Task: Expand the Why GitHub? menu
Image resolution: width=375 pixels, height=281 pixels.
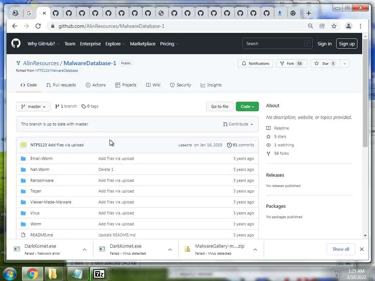Action: [x=43, y=44]
